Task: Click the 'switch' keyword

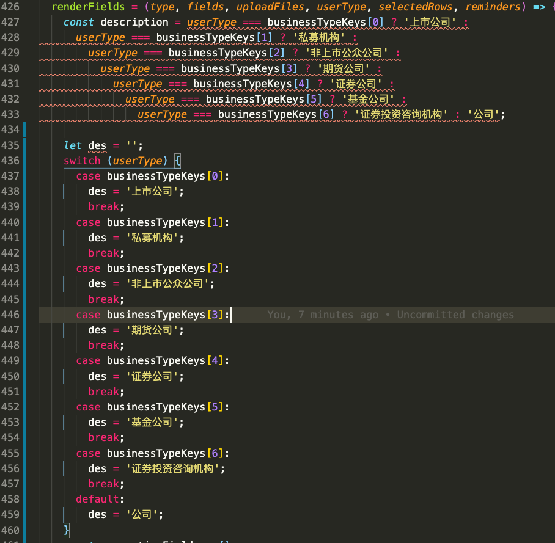Action: 82,161
